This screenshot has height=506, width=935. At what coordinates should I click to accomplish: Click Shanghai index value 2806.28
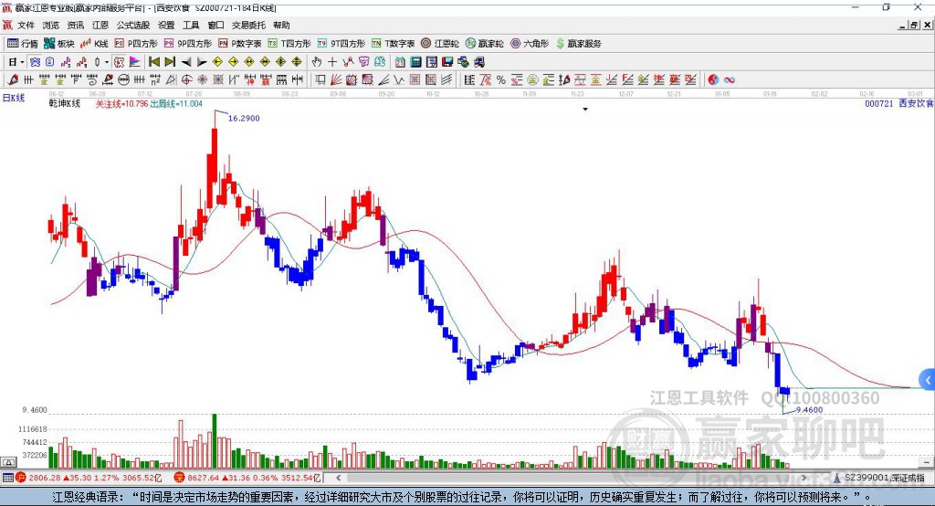pos(44,478)
